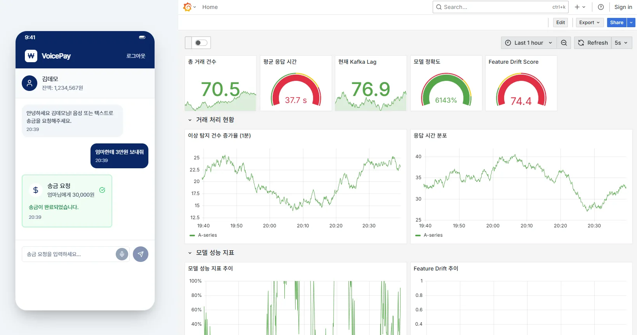The image size is (637, 335).
Task: Open the Last 1 hour time picker
Action: [529, 43]
